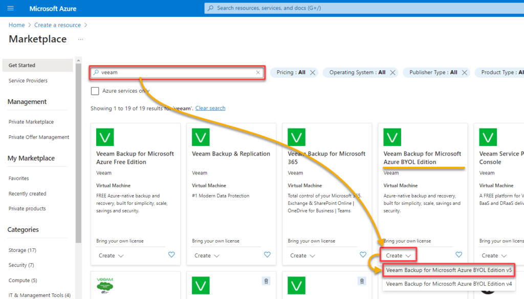Viewport: 524px width, 299px height.
Task: Favorite Veeam Backup for Microsoft 365 heart
Action: [x=363, y=255]
